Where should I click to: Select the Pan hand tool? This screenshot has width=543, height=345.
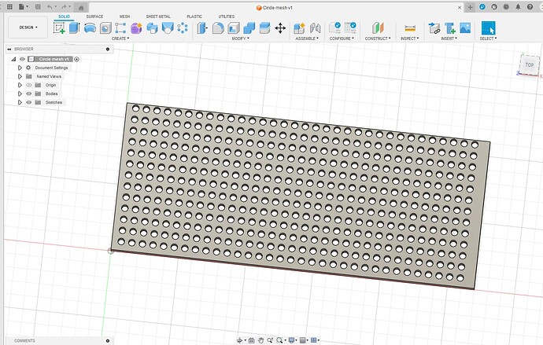click(x=260, y=340)
